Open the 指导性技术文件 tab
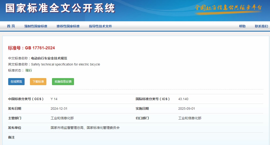This screenshot has height=145, width=270. [100, 26]
